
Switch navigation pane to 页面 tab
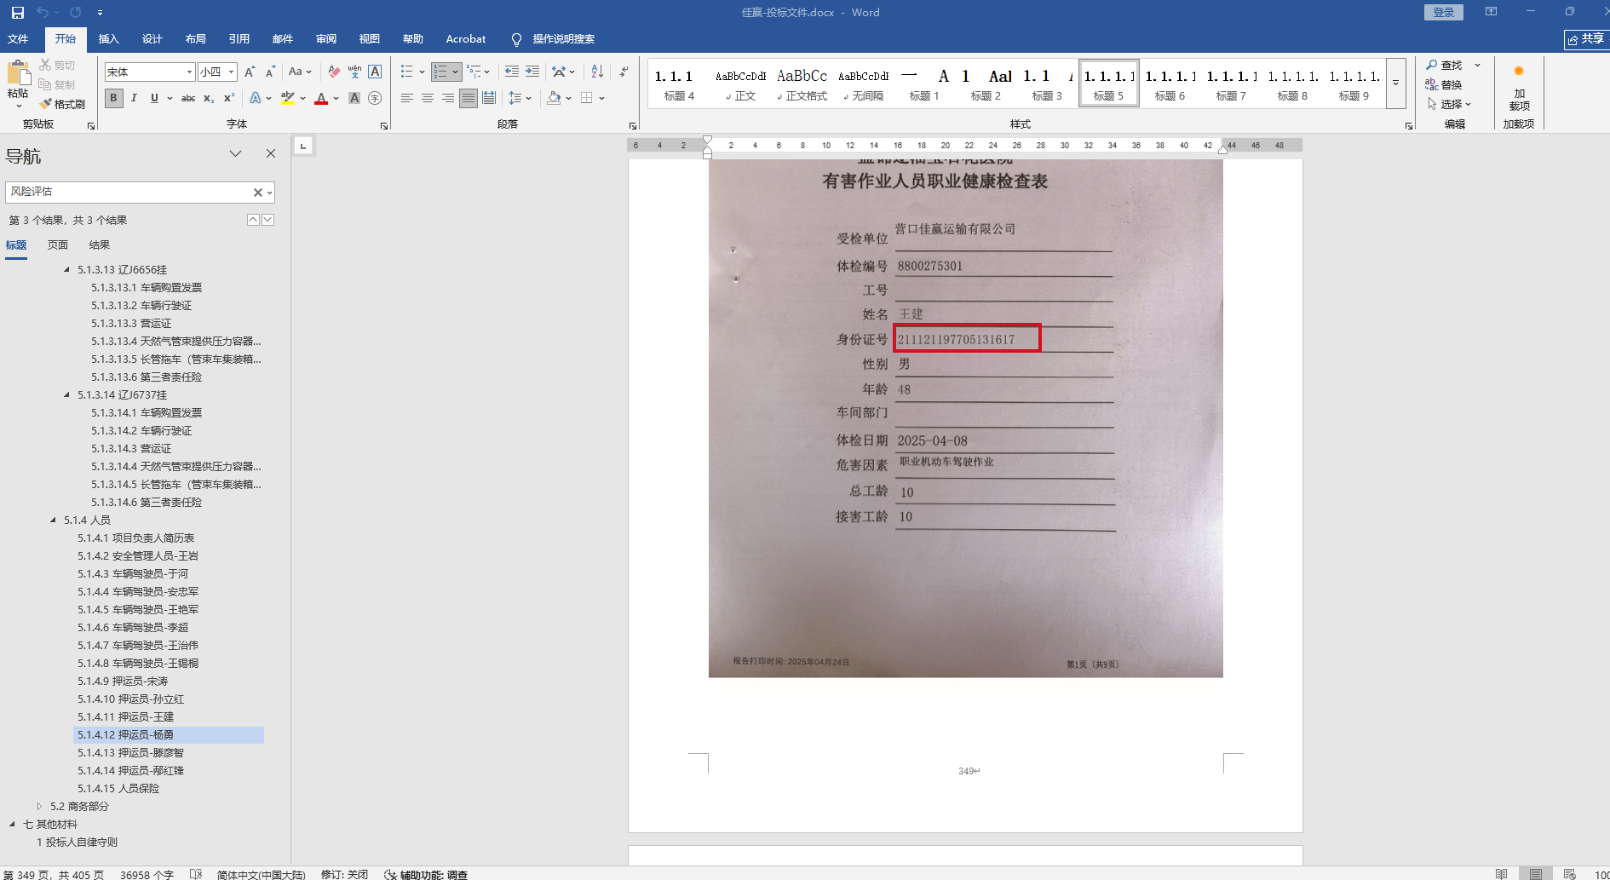coord(58,245)
